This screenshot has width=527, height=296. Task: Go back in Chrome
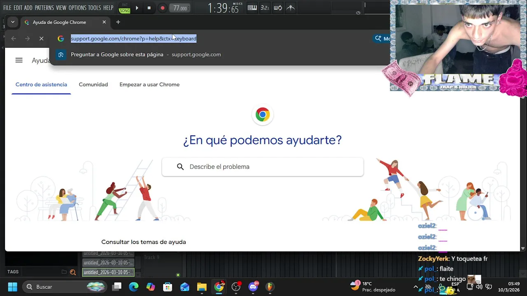(14, 39)
